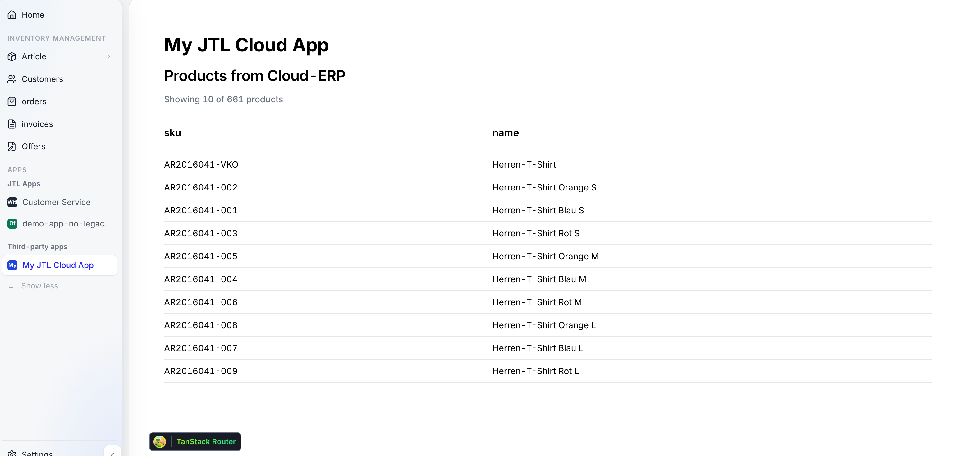Click the TanStack Router logo icon
This screenshot has height=456, width=962.
(160, 442)
